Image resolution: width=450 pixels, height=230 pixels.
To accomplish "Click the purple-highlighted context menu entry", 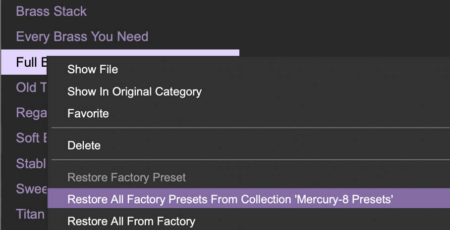I will tap(230, 199).
